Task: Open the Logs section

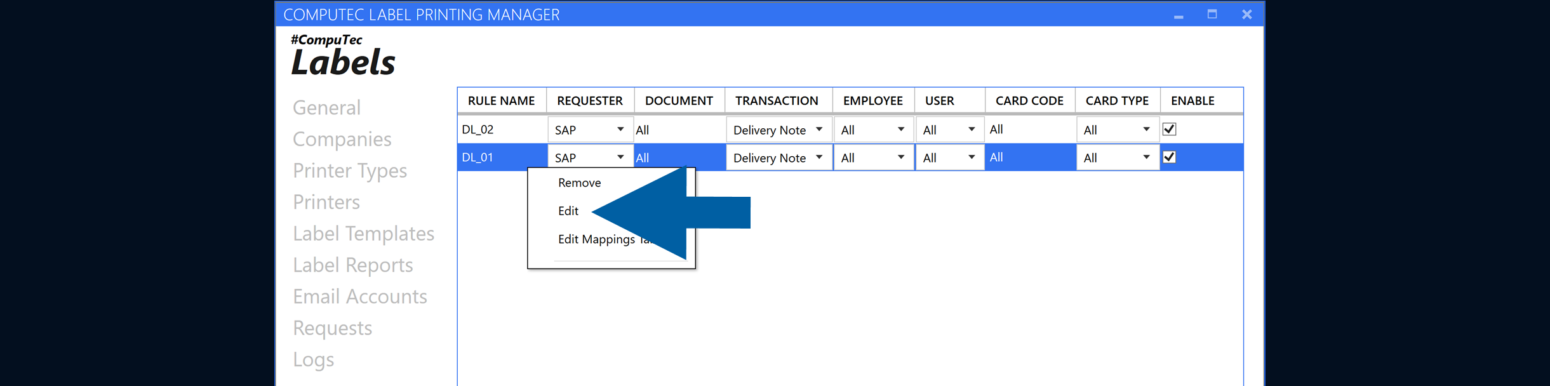Action: [x=313, y=360]
